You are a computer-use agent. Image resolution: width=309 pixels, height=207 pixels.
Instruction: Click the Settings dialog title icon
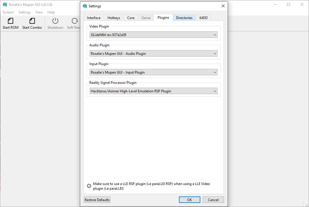click(85, 6)
